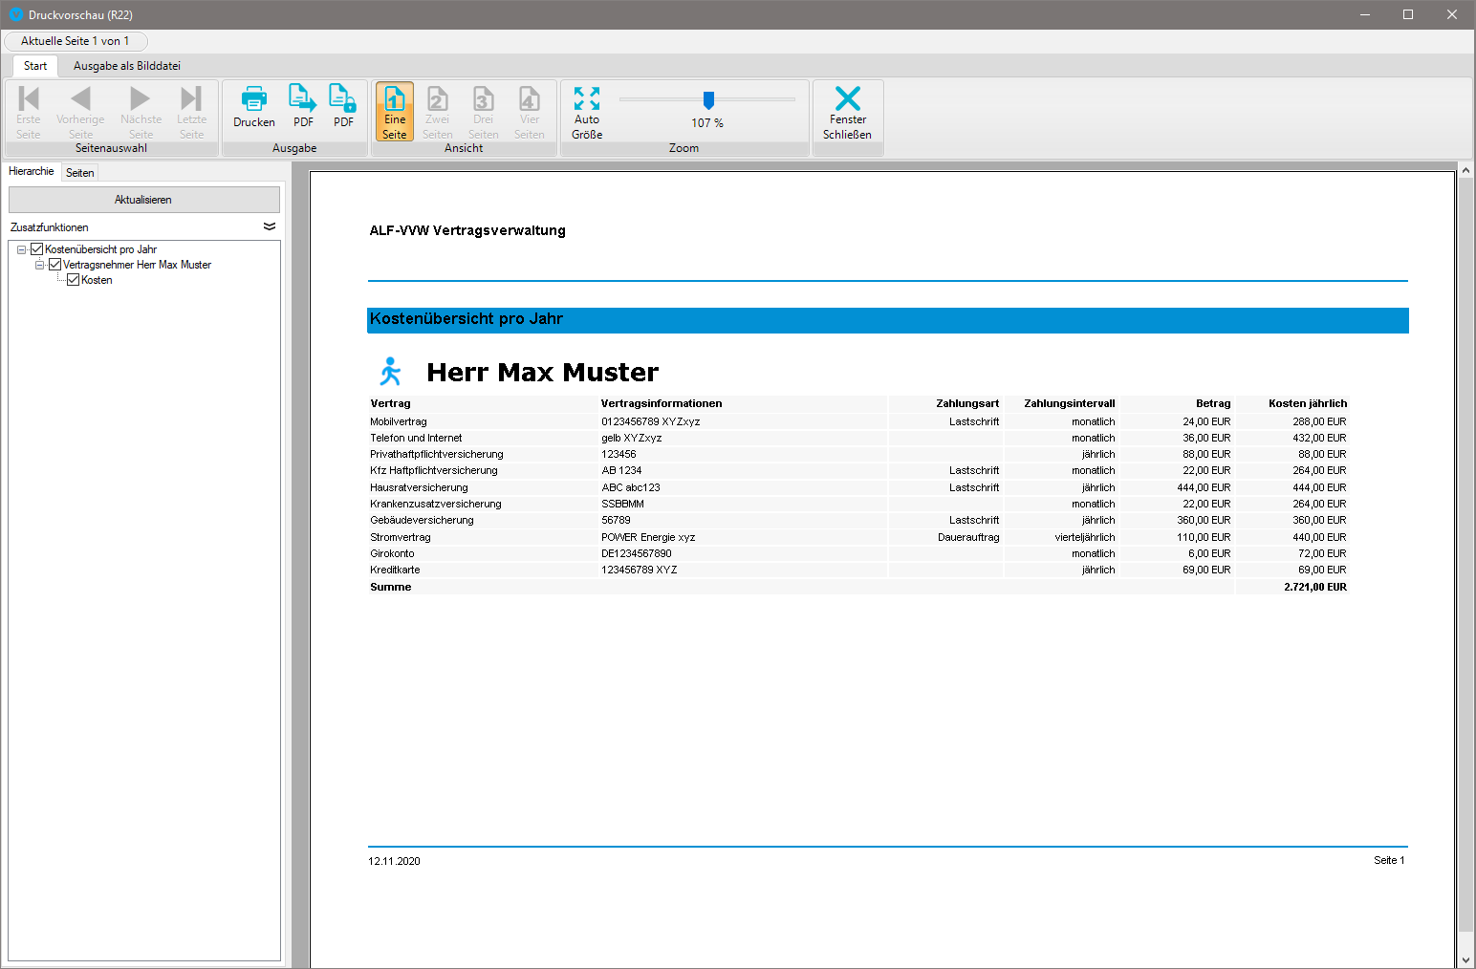Image resolution: width=1476 pixels, height=969 pixels.
Task: Click the Drucken printer icon
Action: tap(254, 99)
